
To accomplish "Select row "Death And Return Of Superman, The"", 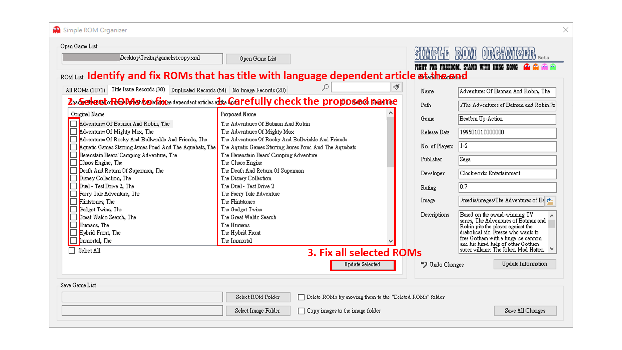I will [121, 171].
